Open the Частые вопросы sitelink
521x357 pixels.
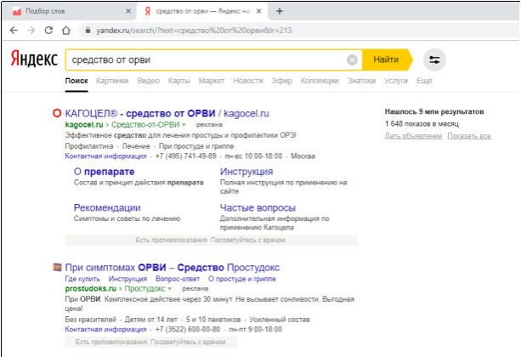258,207
